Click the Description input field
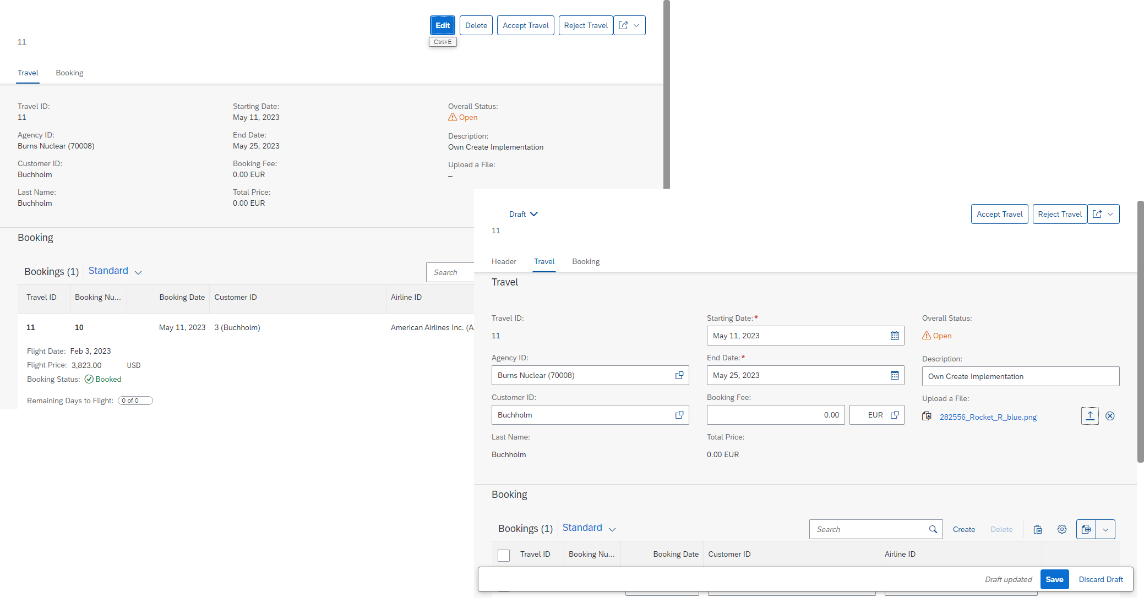The height and width of the screenshot is (598, 1144). pos(1021,376)
